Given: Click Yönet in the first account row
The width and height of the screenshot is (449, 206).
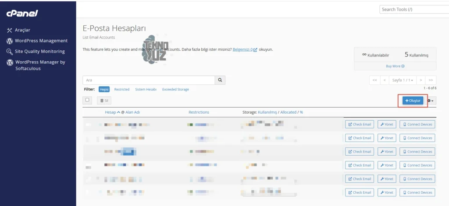Looking at the screenshot, I should [387, 124].
